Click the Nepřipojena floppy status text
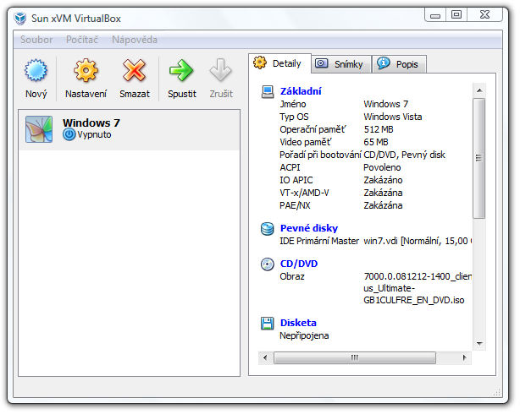Screen dimensions: 520x414 (304, 336)
